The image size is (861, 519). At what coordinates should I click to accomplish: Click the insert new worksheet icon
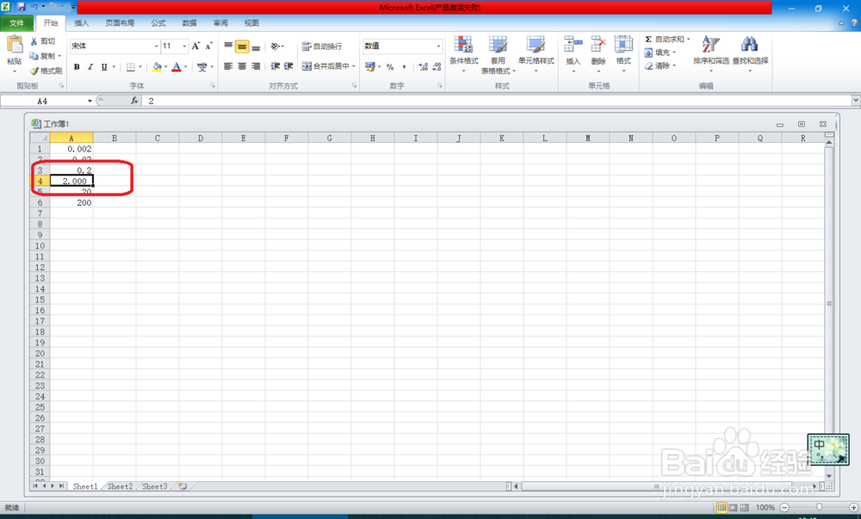(183, 486)
